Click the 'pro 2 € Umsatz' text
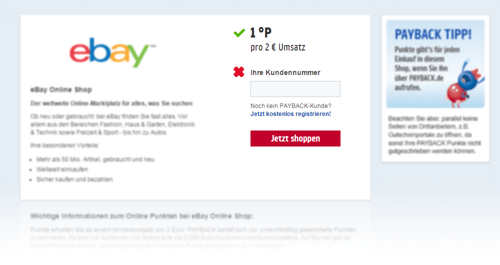The image size is (500, 265). (277, 47)
